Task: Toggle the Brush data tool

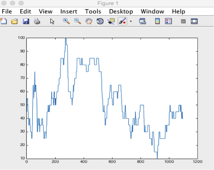Action: click(x=122, y=21)
